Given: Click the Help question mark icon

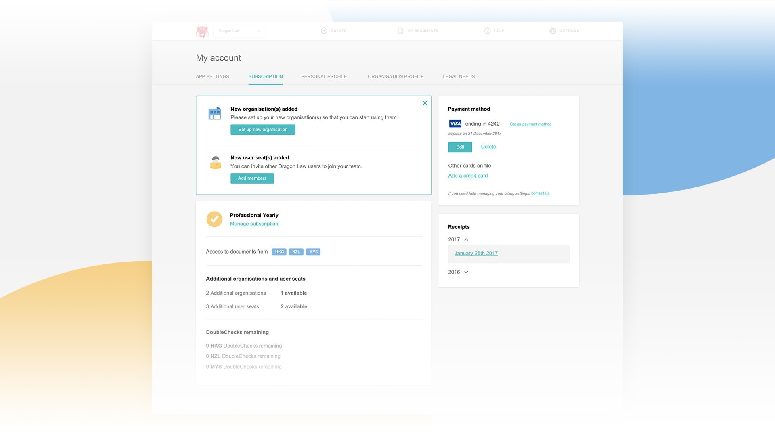Looking at the screenshot, I should point(487,31).
